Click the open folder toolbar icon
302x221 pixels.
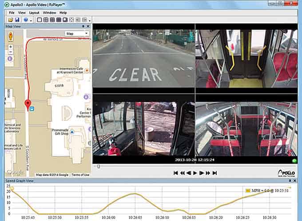click(10, 20)
